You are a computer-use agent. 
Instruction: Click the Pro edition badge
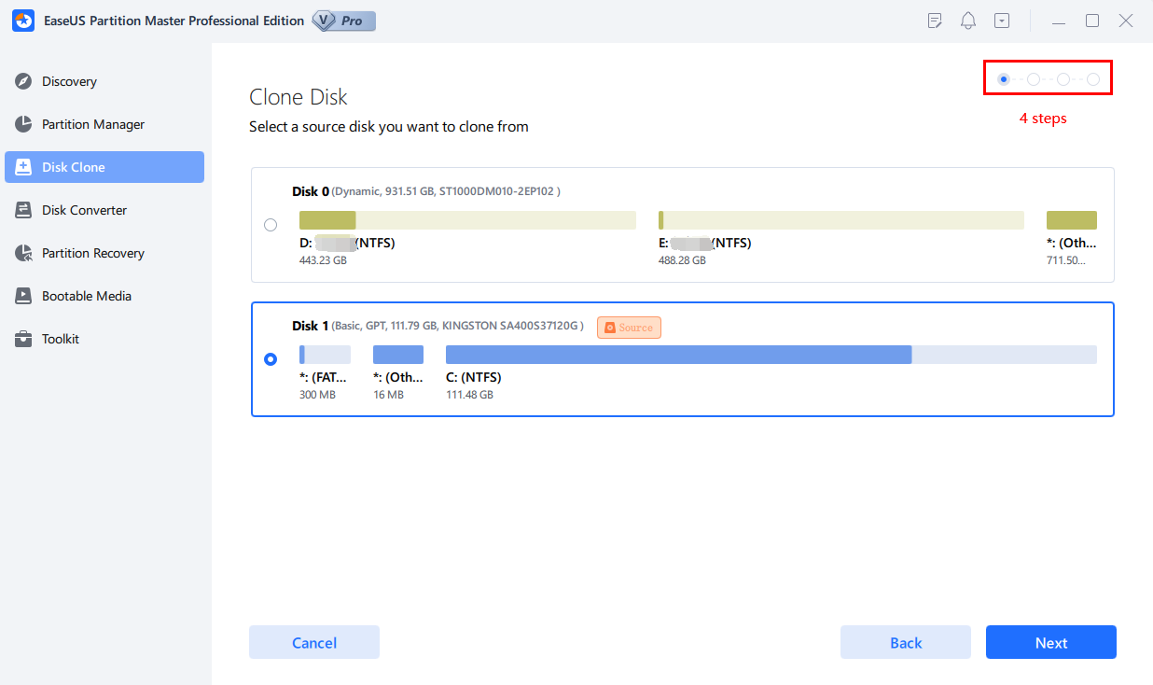344,21
